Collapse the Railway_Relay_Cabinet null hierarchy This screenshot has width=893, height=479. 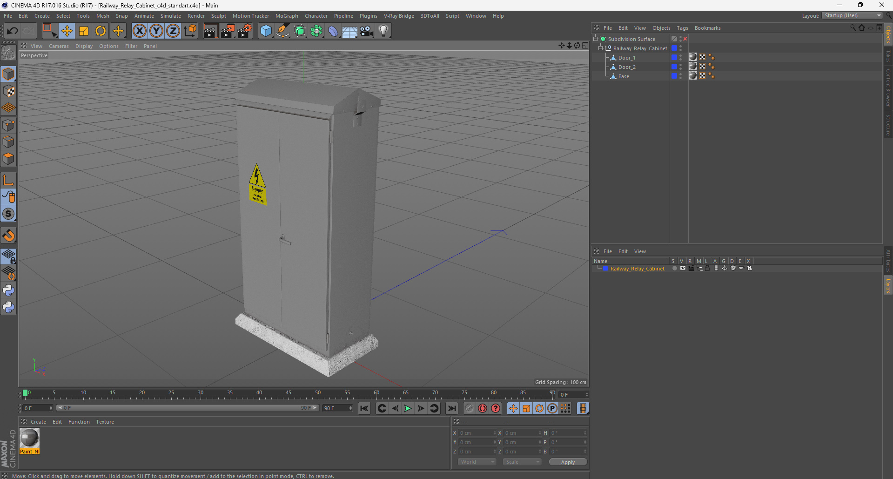click(x=601, y=48)
